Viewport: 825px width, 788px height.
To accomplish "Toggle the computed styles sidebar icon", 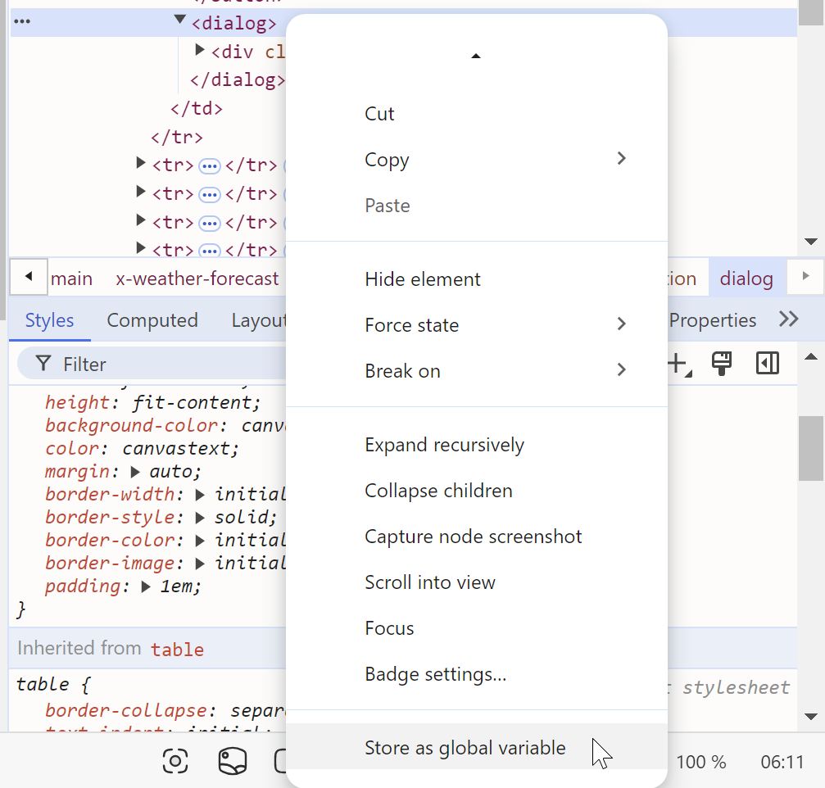I will (768, 364).
